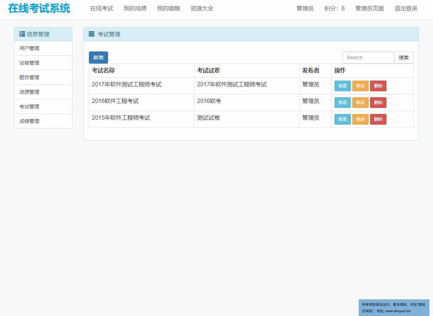Click the 2016软考 paper cell

pos(247,103)
